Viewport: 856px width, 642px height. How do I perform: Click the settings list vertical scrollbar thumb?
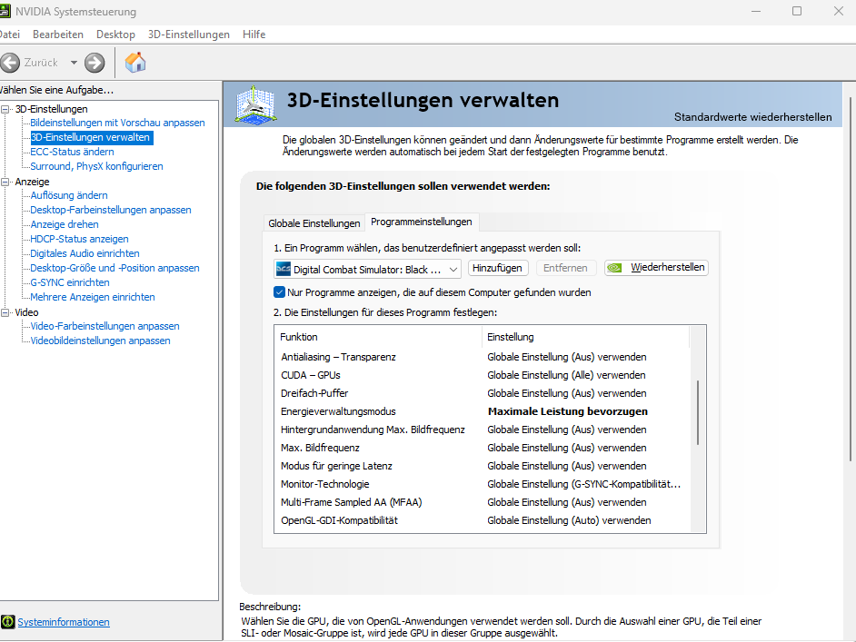pos(698,413)
